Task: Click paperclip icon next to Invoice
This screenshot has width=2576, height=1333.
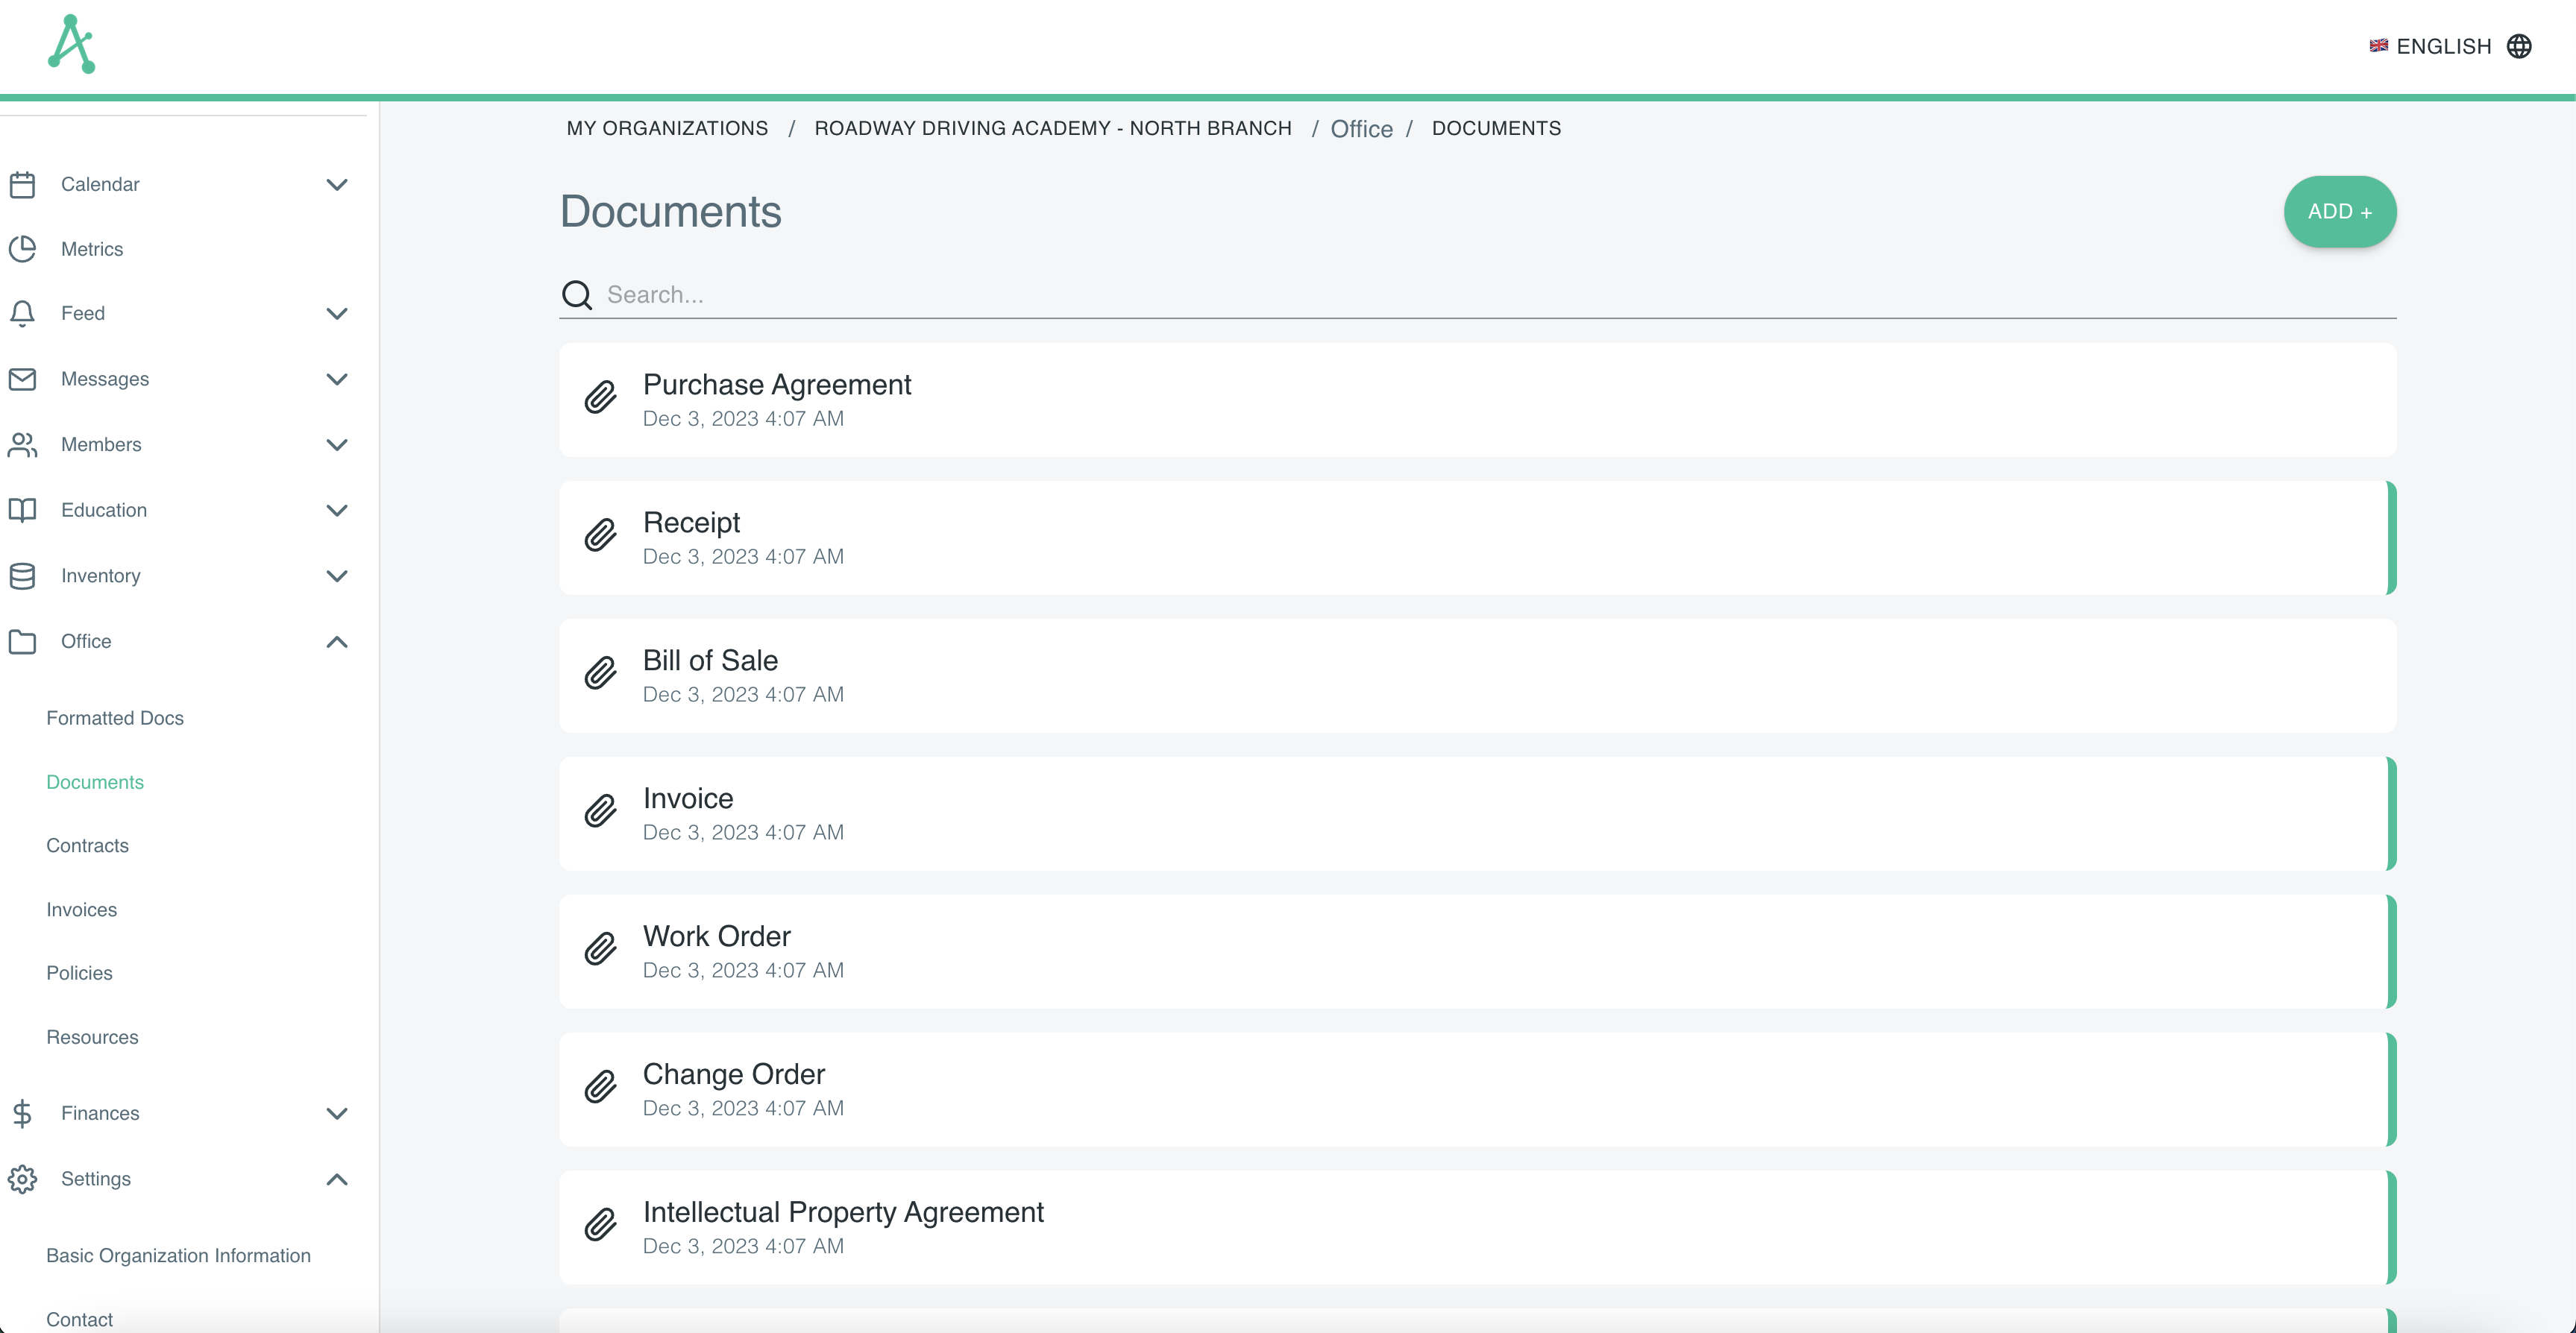Action: (600, 812)
